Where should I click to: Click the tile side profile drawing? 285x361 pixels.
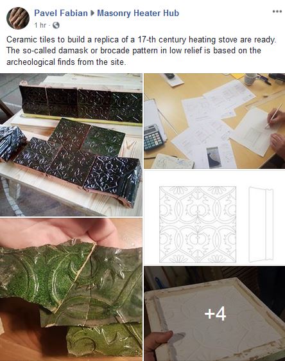pos(261,224)
